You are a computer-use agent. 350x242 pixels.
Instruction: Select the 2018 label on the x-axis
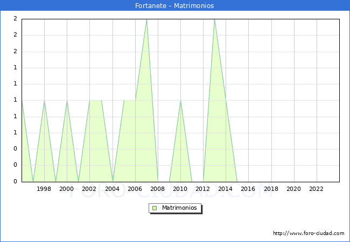[271, 189]
